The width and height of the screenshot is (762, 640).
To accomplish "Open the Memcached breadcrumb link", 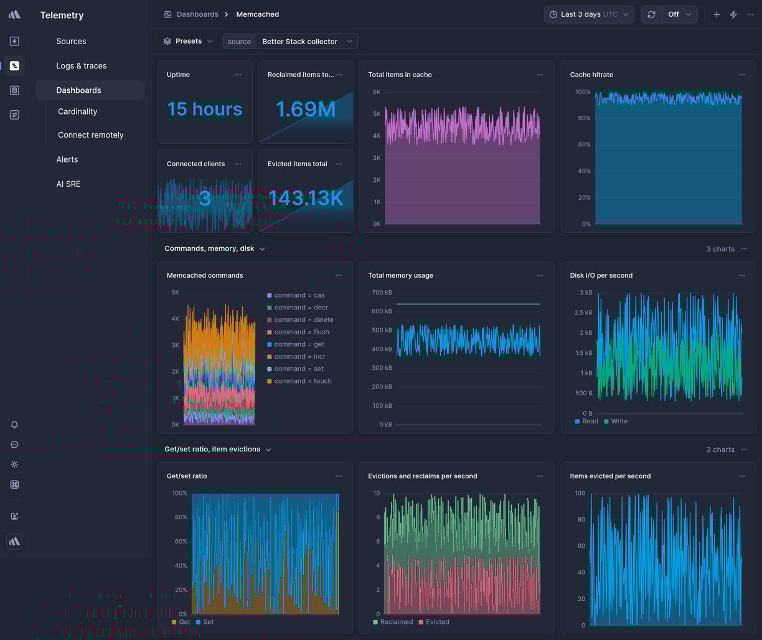I will (x=257, y=14).
